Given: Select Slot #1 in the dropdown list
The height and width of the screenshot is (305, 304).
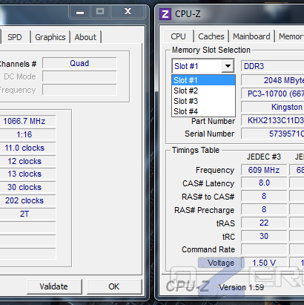Looking at the screenshot, I should pyautogui.click(x=203, y=80).
